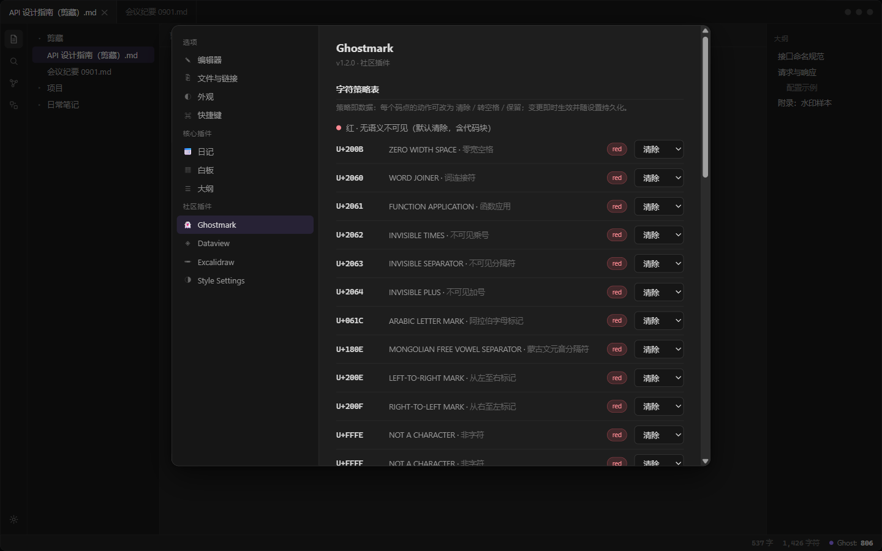Image resolution: width=882 pixels, height=551 pixels.
Task: Open 编辑器 settings section
Action: (x=245, y=60)
